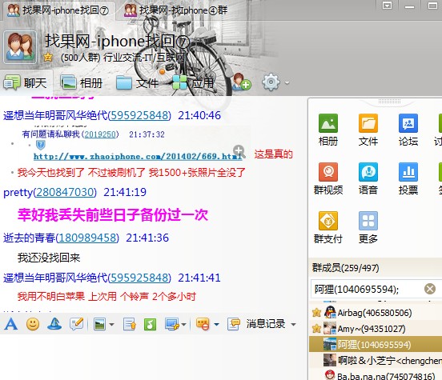The width and height of the screenshot is (442, 380).
Task: Select member Airbag(406580506) in list
Action: (x=376, y=313)
